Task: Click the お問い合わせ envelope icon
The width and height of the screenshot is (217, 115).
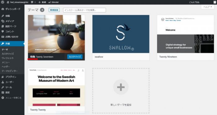Action: (2, 37)
